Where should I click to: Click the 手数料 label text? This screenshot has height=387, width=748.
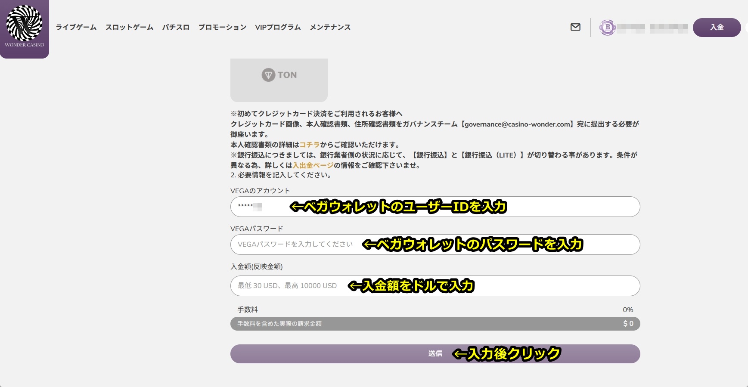pos(248,310)
